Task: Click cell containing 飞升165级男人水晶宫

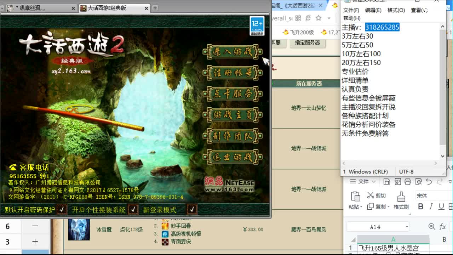Action: click(393, 248)
